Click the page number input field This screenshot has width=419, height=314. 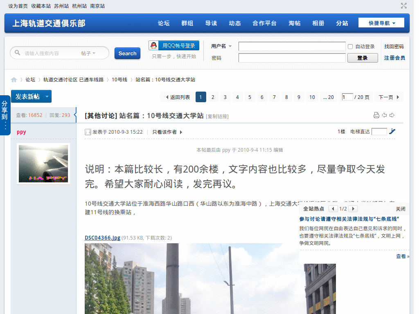click(x=347, y=97)
